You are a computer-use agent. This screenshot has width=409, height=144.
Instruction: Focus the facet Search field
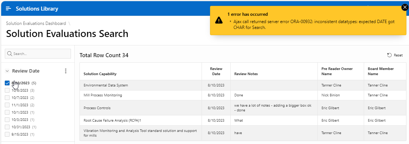(38, 53)
